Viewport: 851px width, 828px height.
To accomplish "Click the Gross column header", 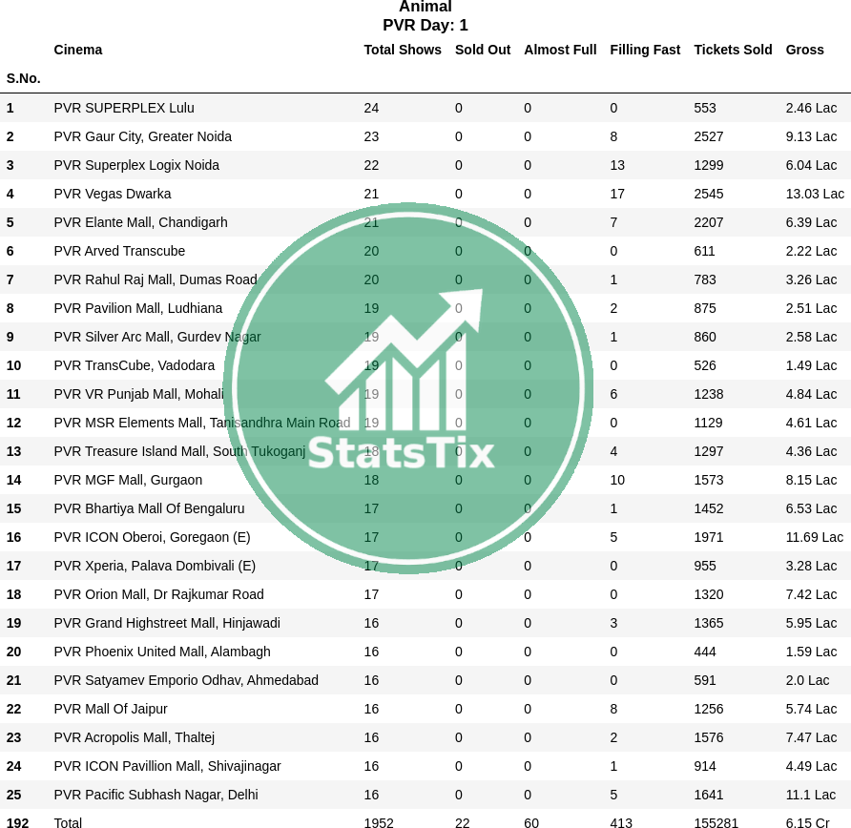I will (804, 50).
